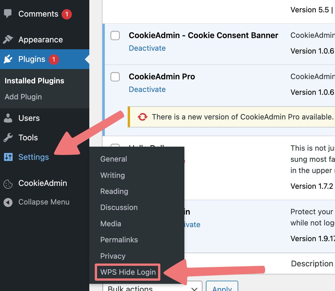Click the Appearance paintbrush icon
335x291 pixels.
click(8, 40)
